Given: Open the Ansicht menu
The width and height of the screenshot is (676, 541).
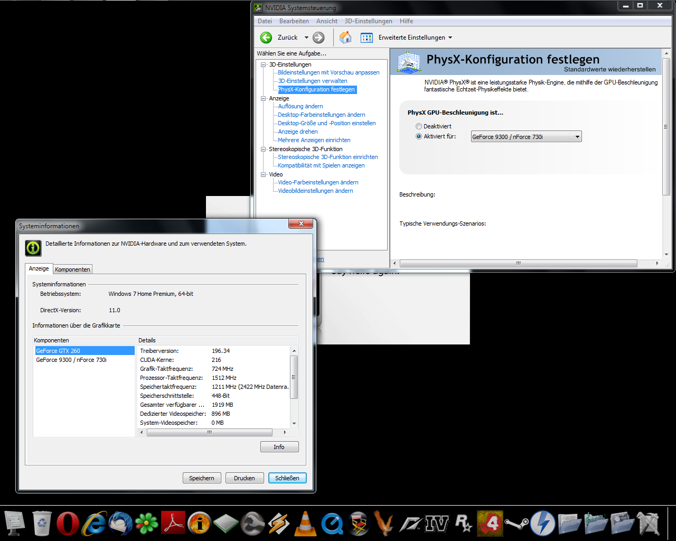Looking at the screenshot, I should coord(327,21).
